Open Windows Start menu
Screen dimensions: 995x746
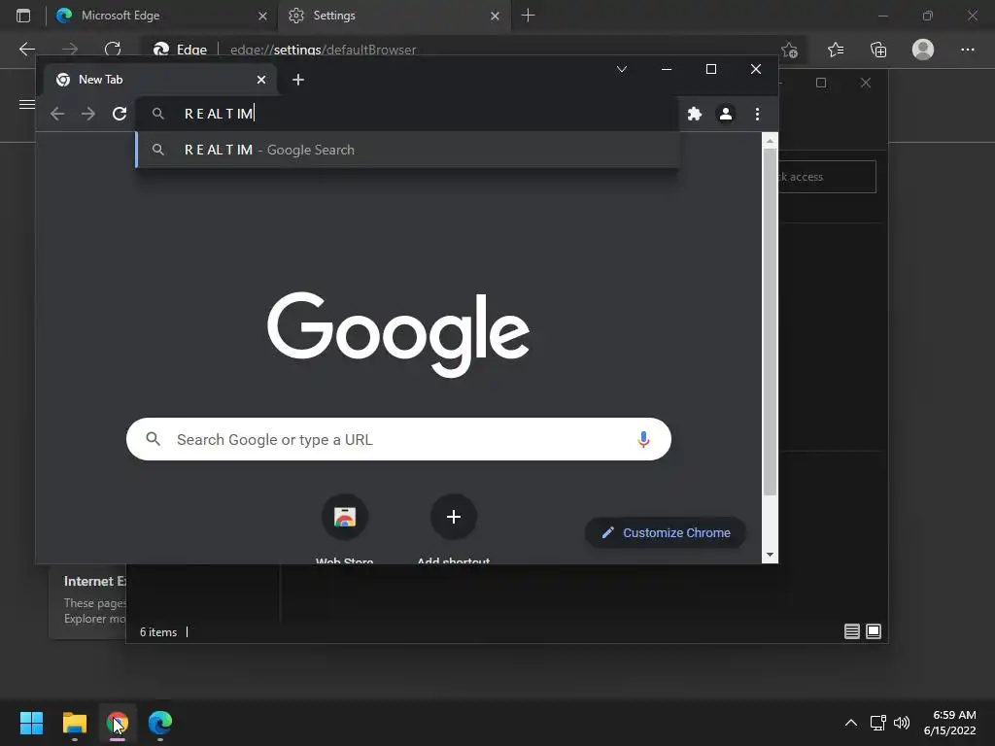coord(31,723)
